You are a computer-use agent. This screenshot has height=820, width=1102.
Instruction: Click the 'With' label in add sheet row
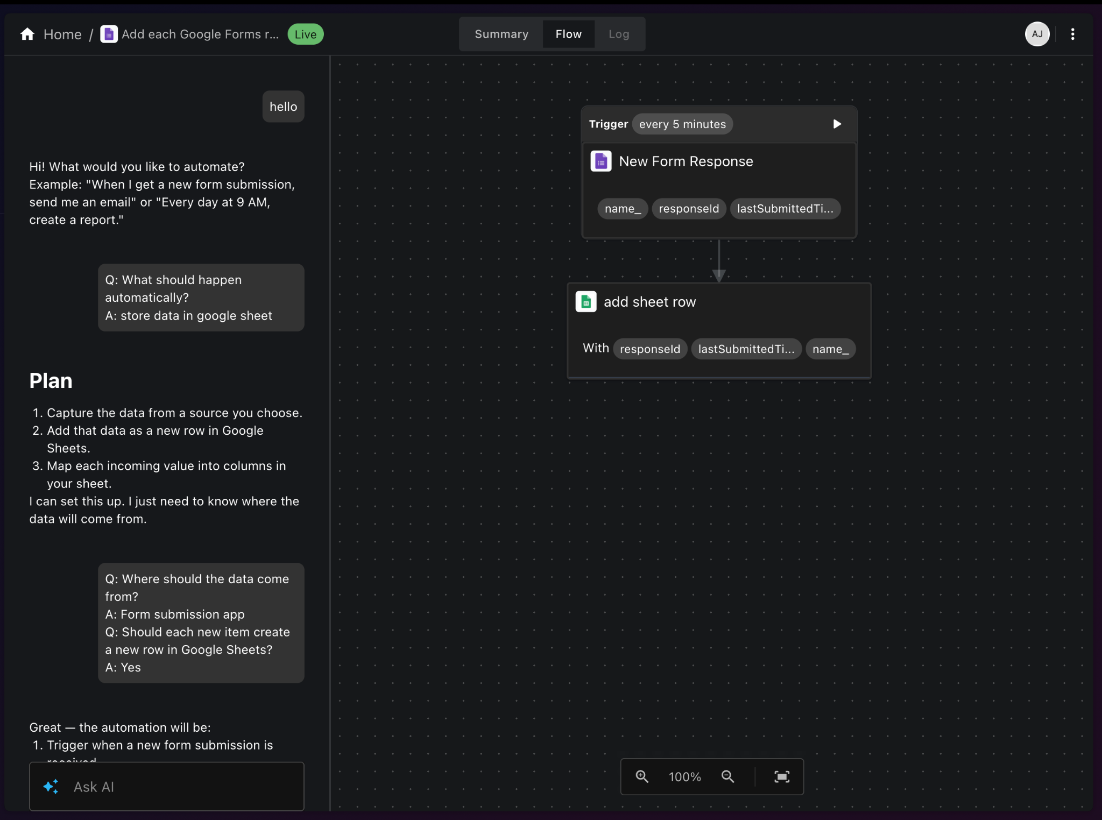tap(596, 348)
